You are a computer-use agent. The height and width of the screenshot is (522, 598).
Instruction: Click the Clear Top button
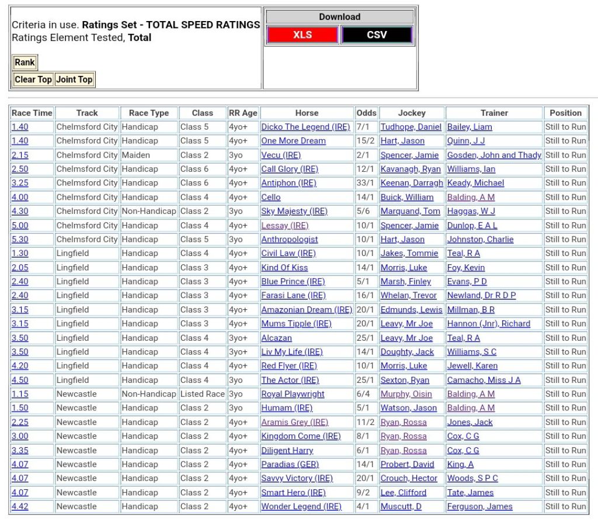click(x=33, y=79)
